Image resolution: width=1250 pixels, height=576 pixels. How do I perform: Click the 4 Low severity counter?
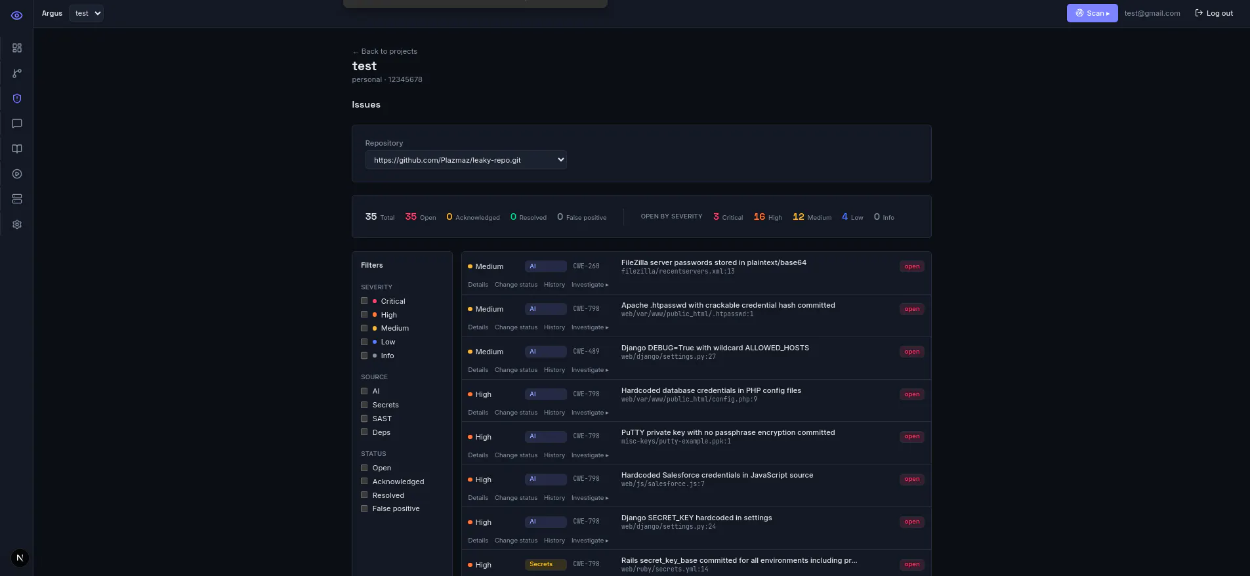point(852,216)
